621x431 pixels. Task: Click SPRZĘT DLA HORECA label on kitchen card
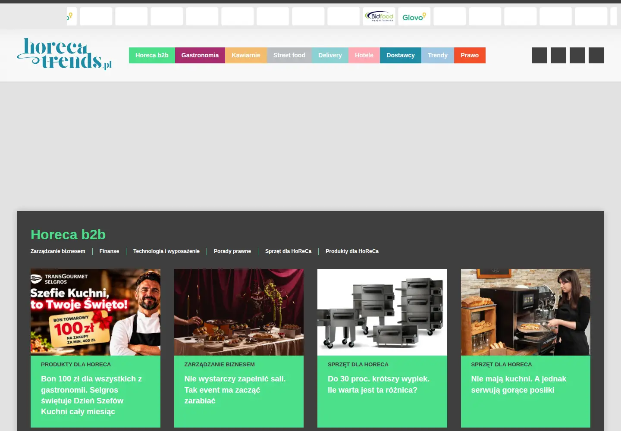(x=502, y=365)
